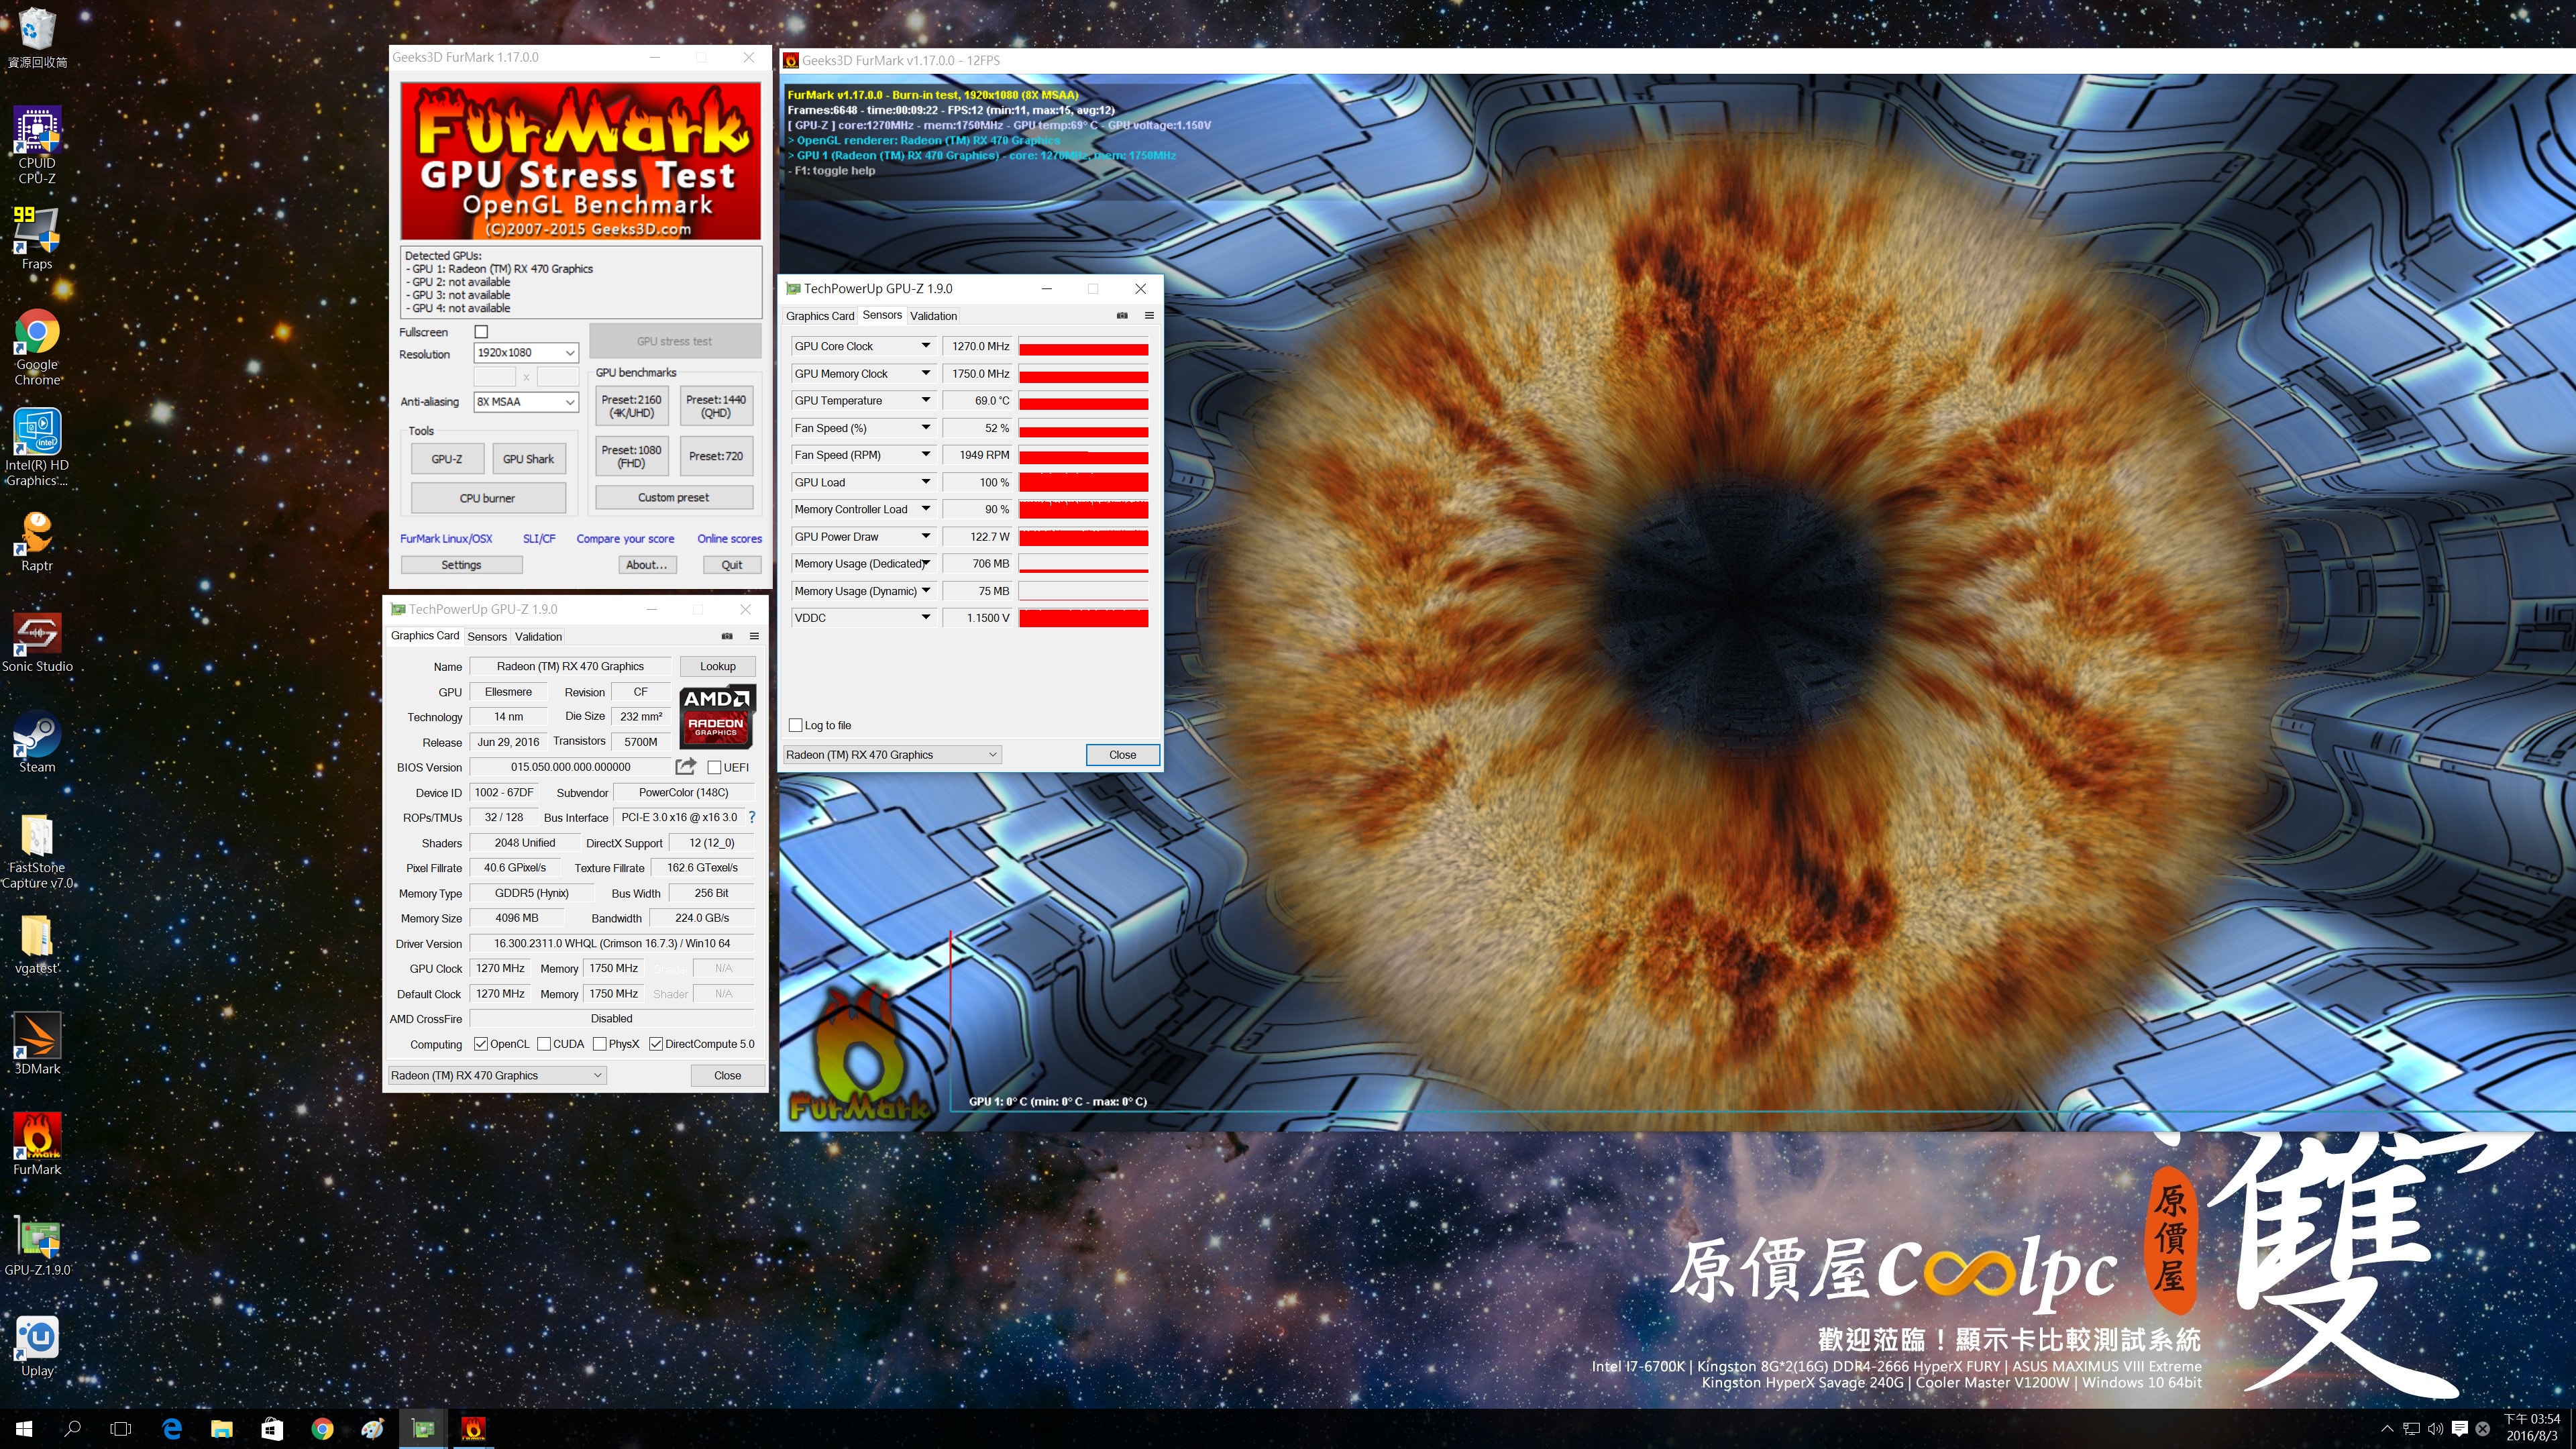Open the vgatest folder on desktop

[37, 943]
